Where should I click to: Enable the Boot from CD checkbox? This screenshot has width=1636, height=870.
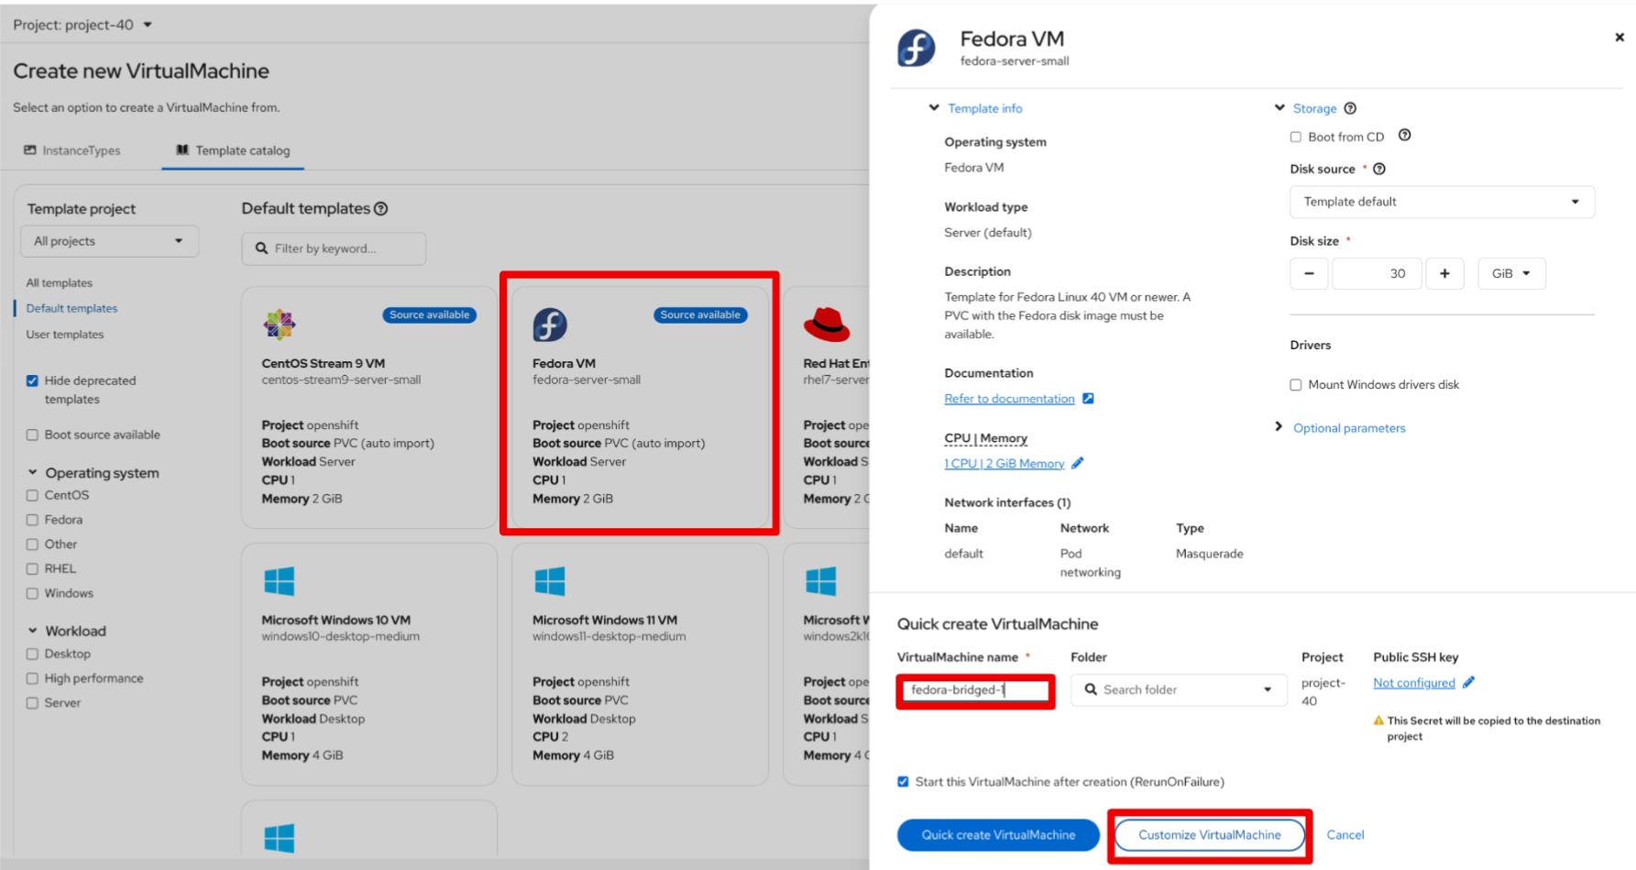click(1296, 138)
